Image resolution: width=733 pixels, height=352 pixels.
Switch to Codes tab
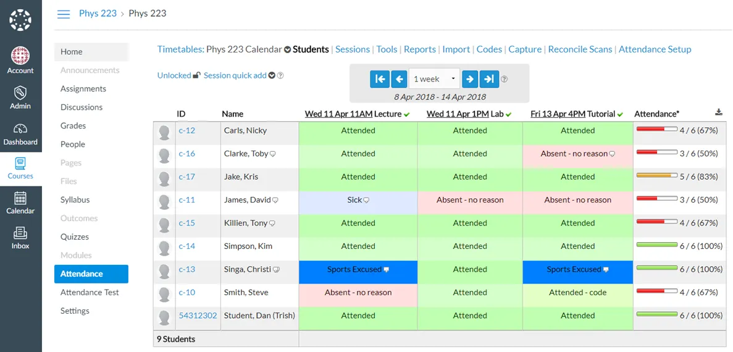[490, 49]
